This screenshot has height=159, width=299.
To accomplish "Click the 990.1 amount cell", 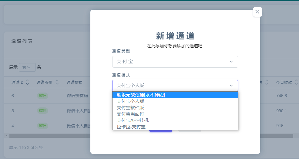I will tap(281, 111).
